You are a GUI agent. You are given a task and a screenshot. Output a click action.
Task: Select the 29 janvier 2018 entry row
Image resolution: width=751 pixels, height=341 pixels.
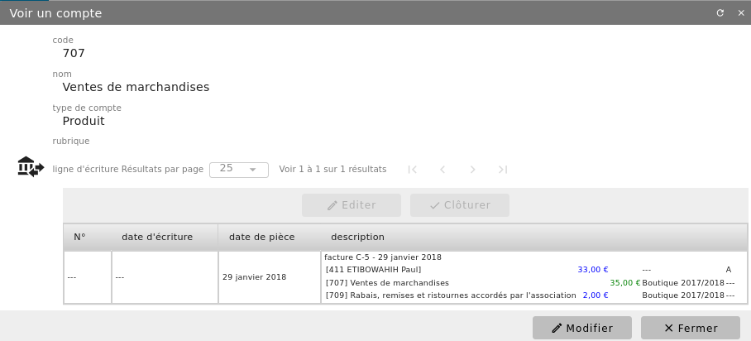tap(405, 277)
